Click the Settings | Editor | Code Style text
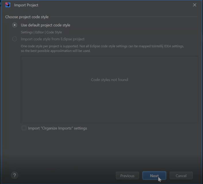Viewport: 203px width, 184px height. [x=41, y=32]
